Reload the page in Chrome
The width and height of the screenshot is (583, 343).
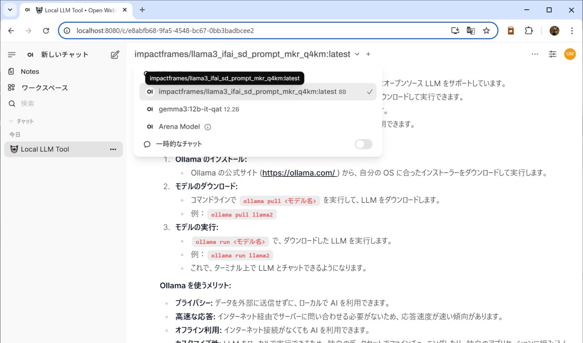pyautogui.click(x=46, y=31)
